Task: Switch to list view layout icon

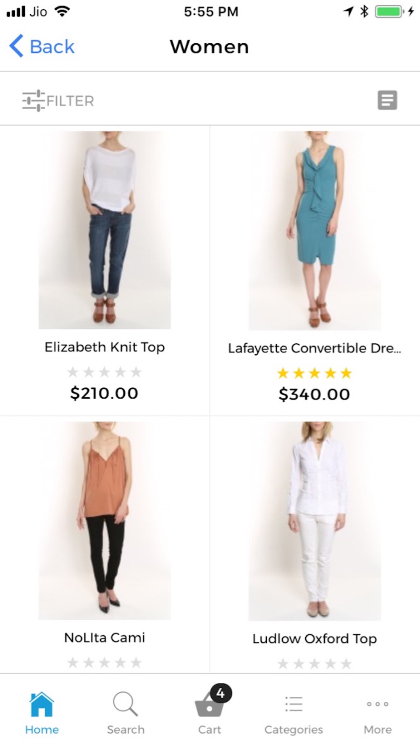Action: (387, 100)
